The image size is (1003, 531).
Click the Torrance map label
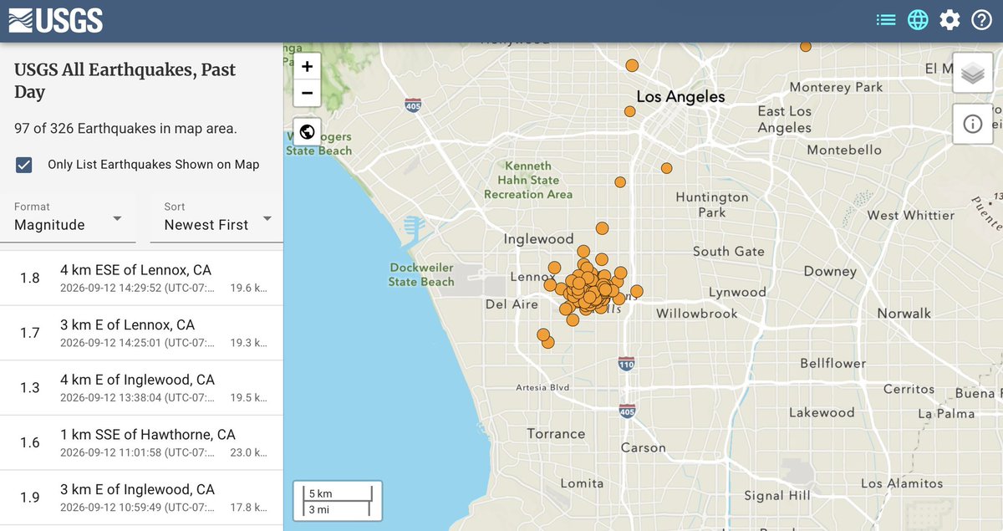pos(556,434)
